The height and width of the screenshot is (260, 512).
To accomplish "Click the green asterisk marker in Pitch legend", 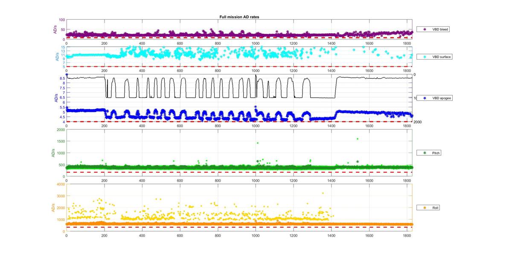I will pyautogui.click(x=424, y=152).
